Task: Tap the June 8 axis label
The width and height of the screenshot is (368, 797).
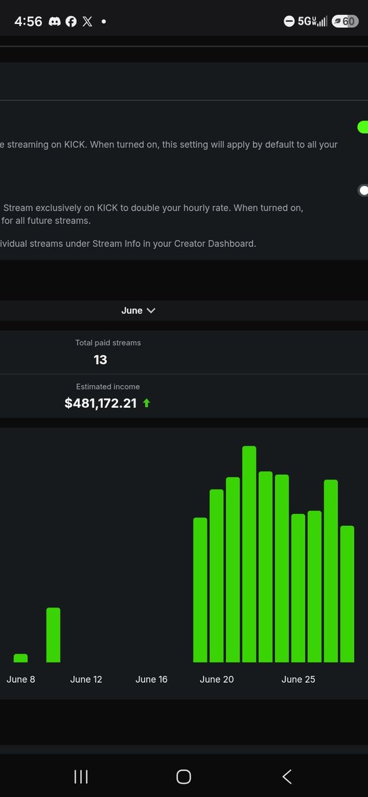Action: (x=21, y=679)
